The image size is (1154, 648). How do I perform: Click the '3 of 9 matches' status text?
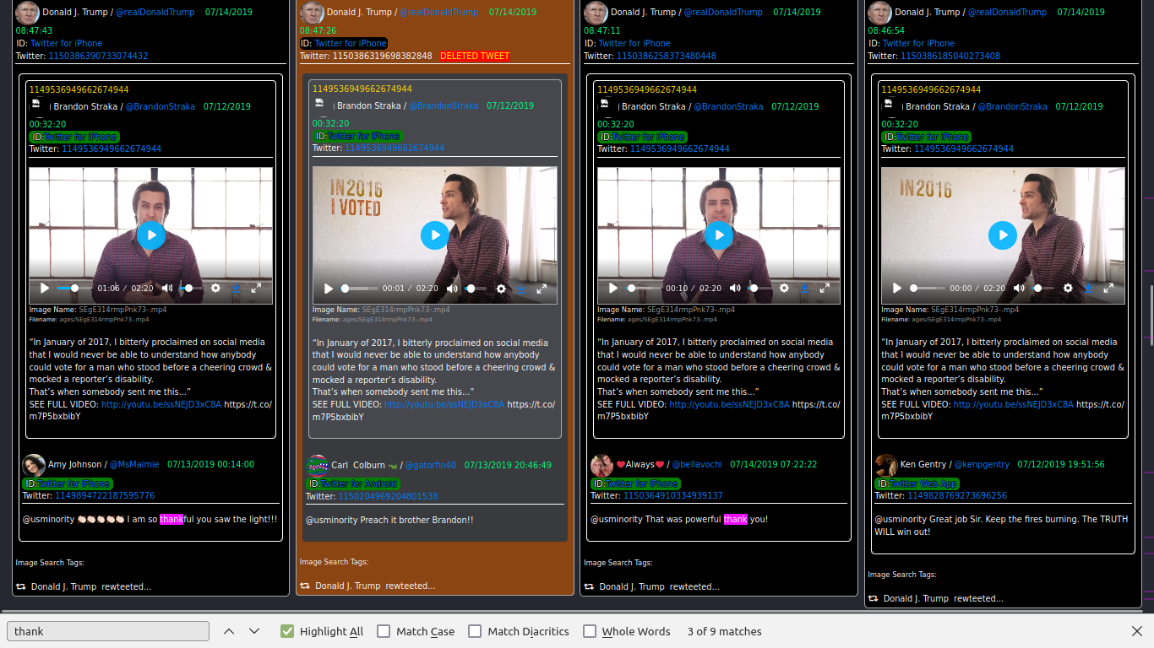pos(724,631)
